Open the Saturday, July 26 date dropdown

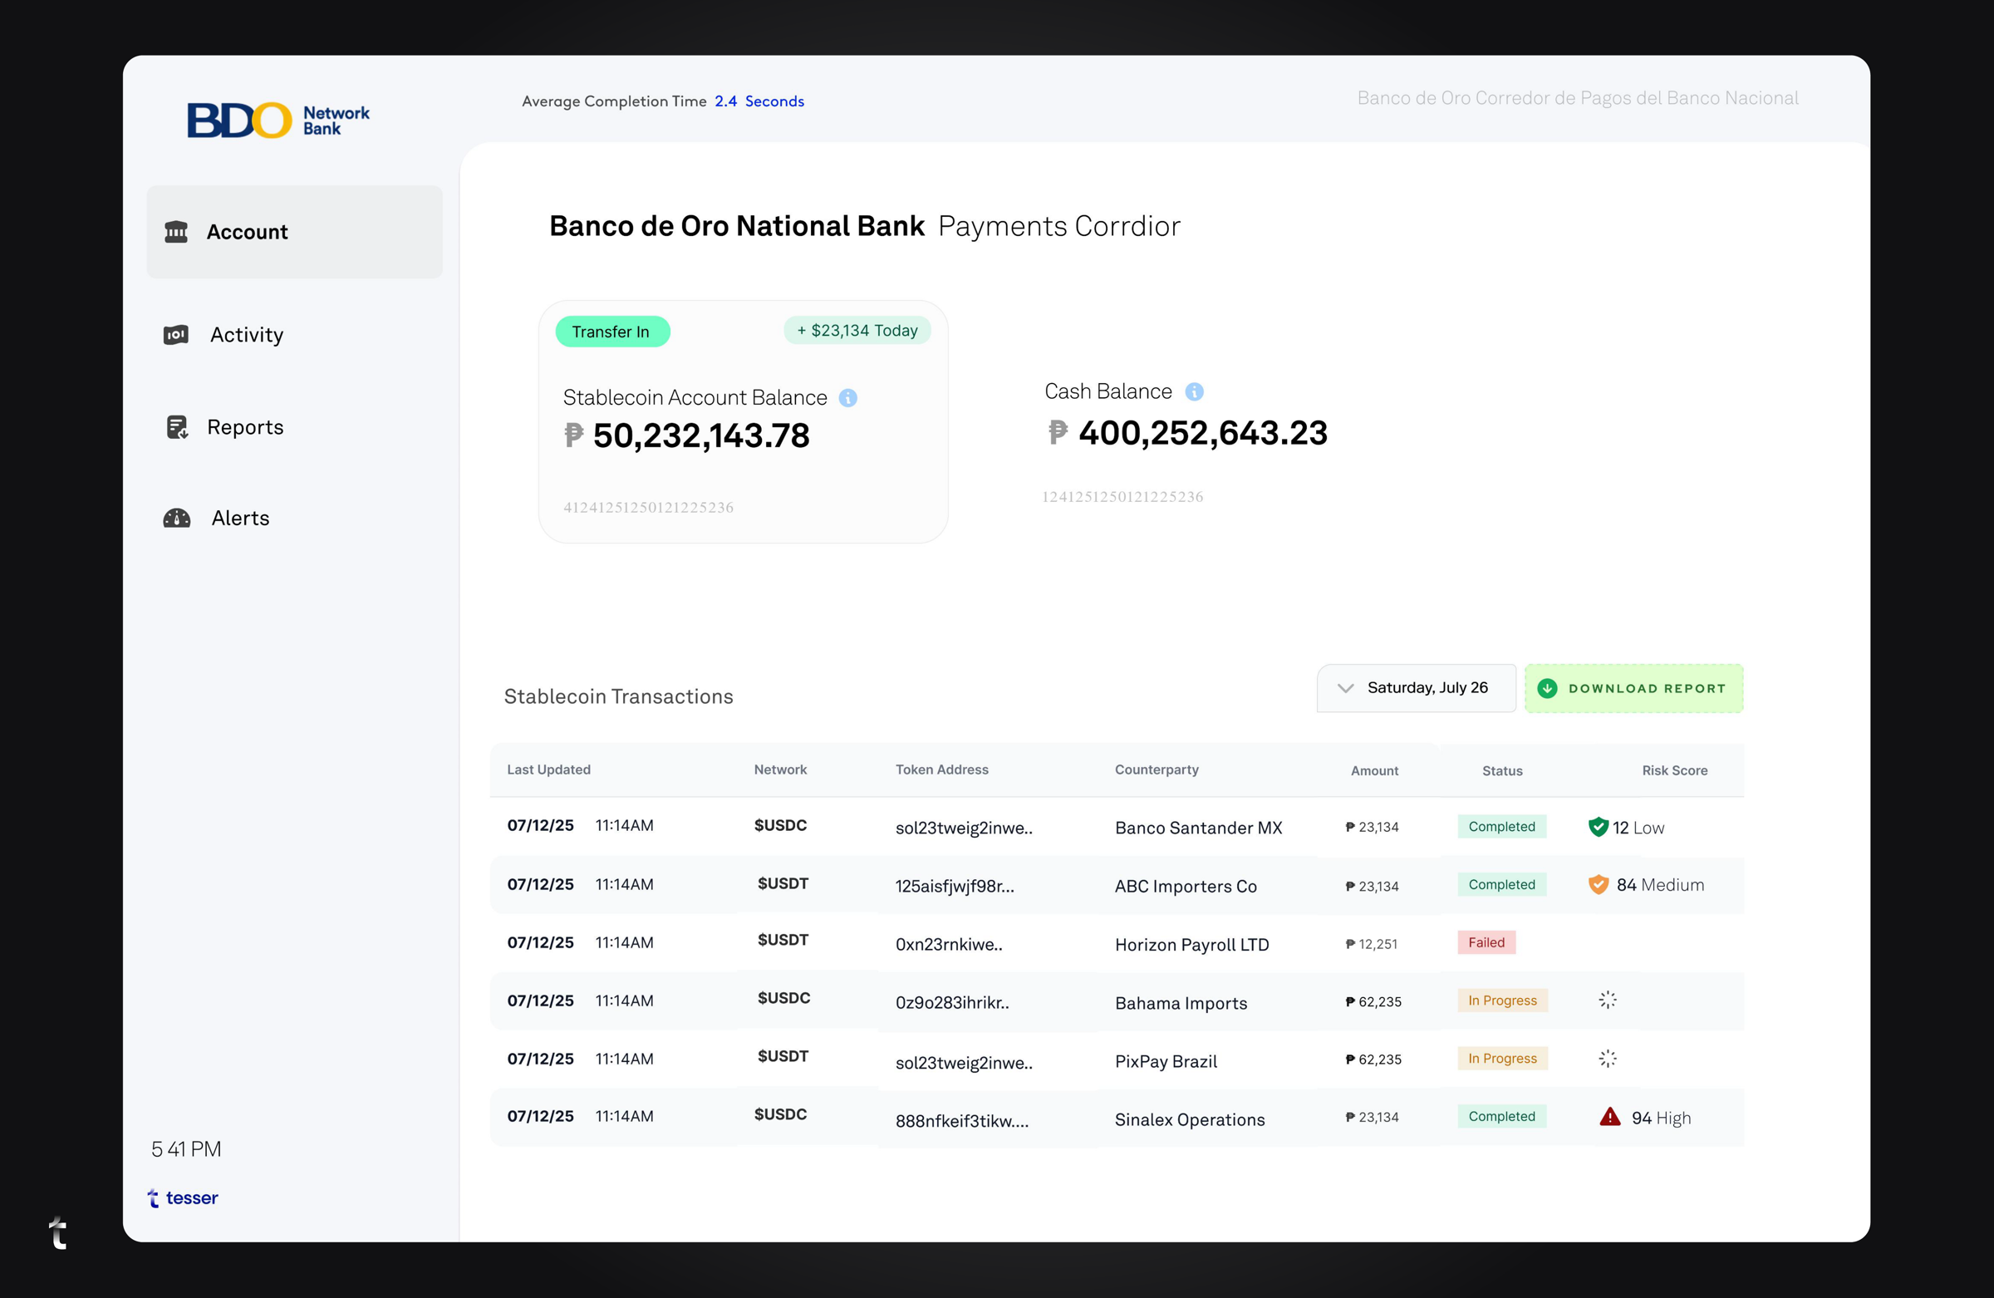tap(1416, 689)
